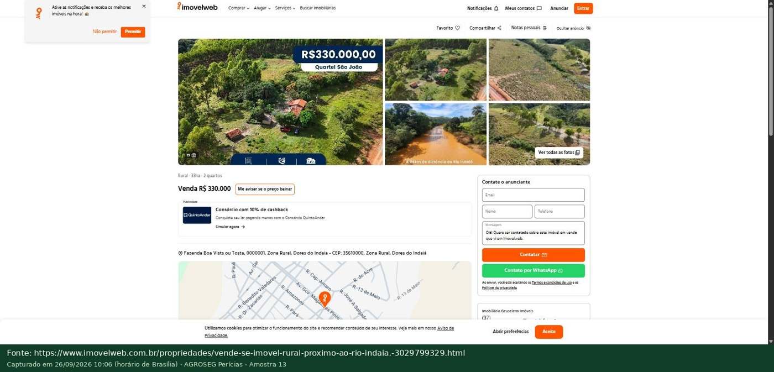Click the orange Entrar button

pos(583,8)
